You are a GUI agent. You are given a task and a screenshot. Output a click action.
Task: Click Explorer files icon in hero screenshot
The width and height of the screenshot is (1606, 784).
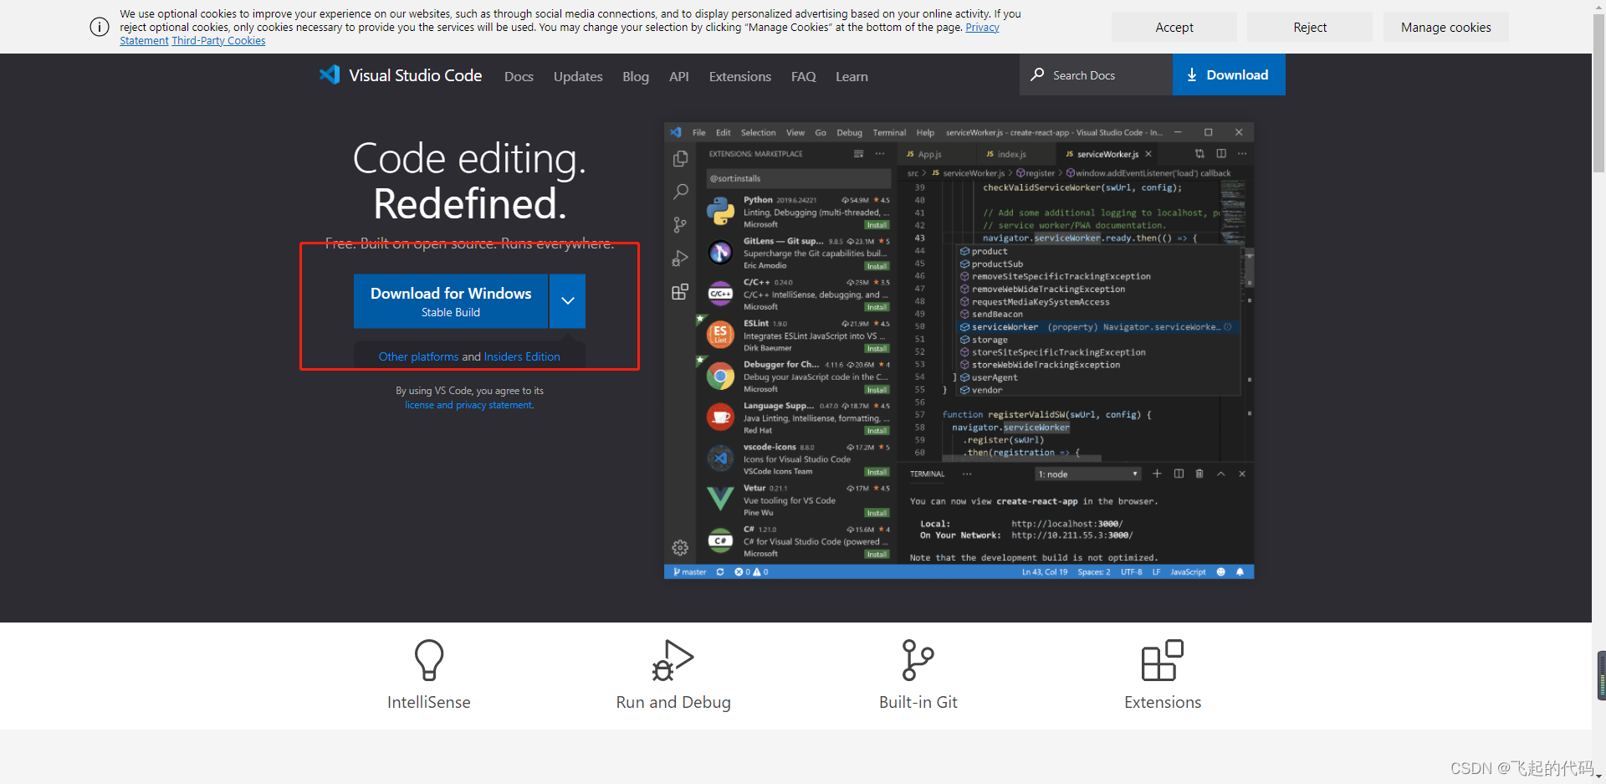(680, 158)
